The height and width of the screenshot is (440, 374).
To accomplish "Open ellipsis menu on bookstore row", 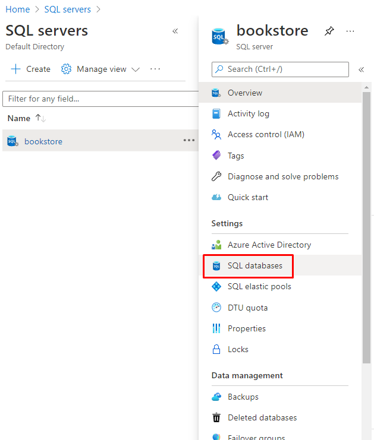I will (x=189, y=140).
